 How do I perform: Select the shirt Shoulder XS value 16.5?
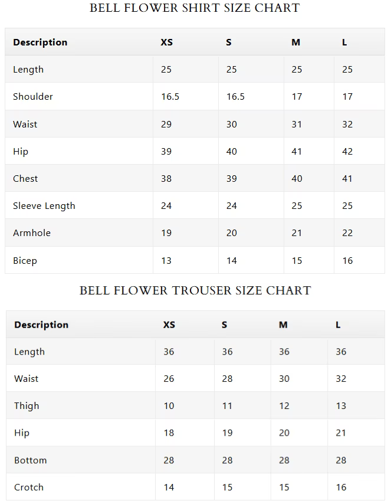(x=170, y=96)
